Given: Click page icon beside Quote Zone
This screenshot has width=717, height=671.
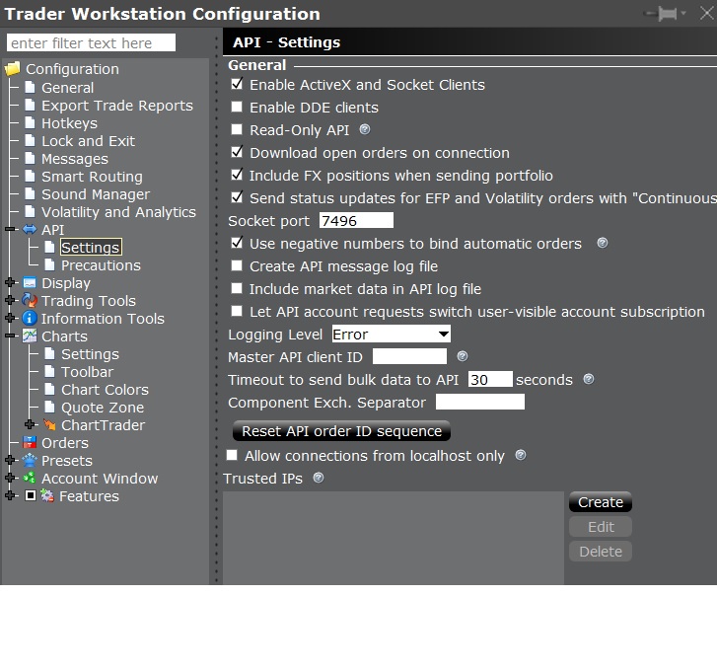Looking at the screenshot, I should pyautogui.click(x=50, y=407).
